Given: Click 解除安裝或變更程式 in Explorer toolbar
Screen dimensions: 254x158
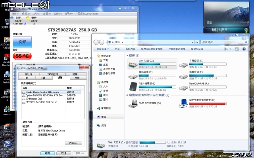Looking at the screenshot, I should [x=152, y=49].
